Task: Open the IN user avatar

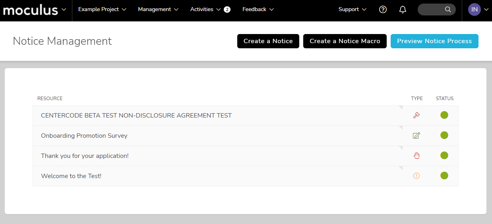Action: click(x=475, y=9)
